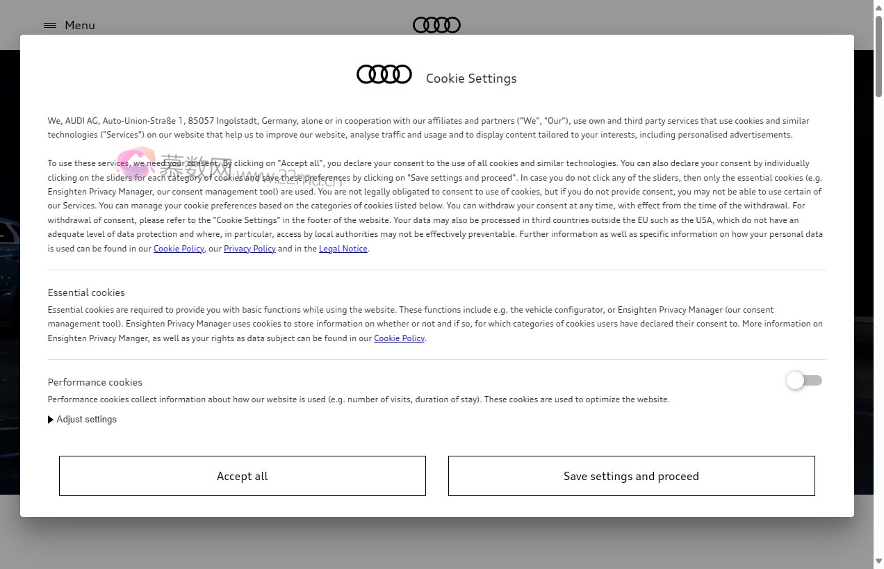
Task: Select the Menu label in the top bar
Action: pos(79,25)
